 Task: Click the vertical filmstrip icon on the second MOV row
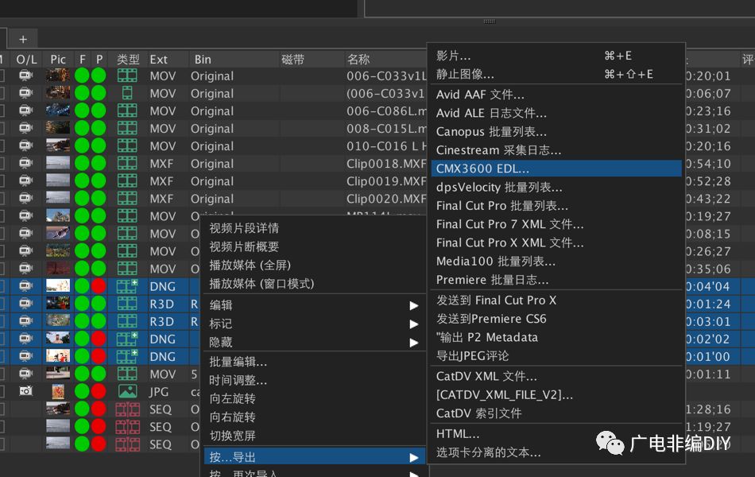pos(127,93)
